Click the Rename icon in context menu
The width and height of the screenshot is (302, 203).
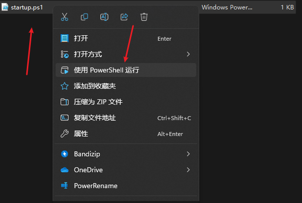coord(104,17)
